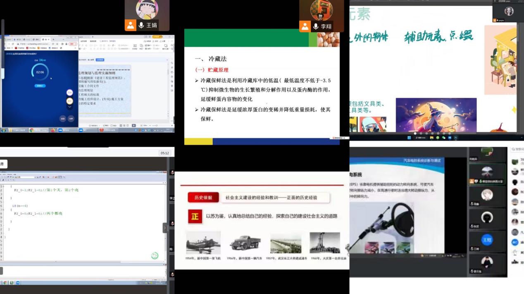The width and height of the screenshot is (524, 294).
Task: Click the blue pill button under the countdown timer
Action: coord(40,86)
